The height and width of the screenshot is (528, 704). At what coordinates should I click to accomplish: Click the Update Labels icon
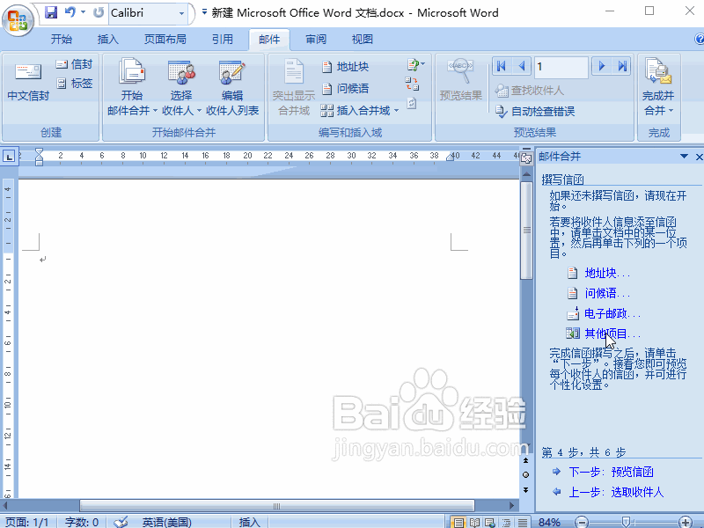(x=412, y=103)
